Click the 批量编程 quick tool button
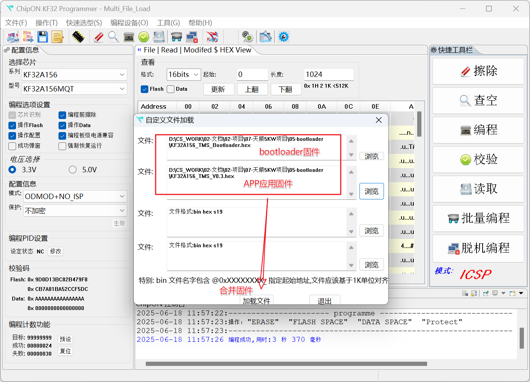Image resolution: width=530 pixels, height=382 pixels. pyautogui.click(x=478, y=218)
